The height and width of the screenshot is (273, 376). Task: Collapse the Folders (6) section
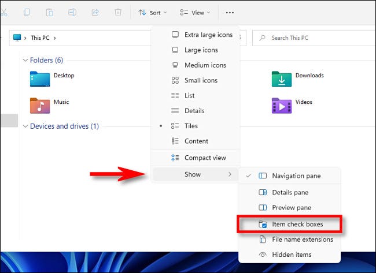click(25, 60)
